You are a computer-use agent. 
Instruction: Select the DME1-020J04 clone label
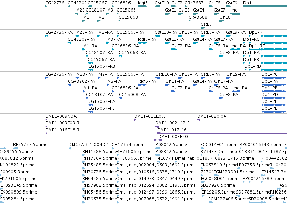click(x=211, y=116)
